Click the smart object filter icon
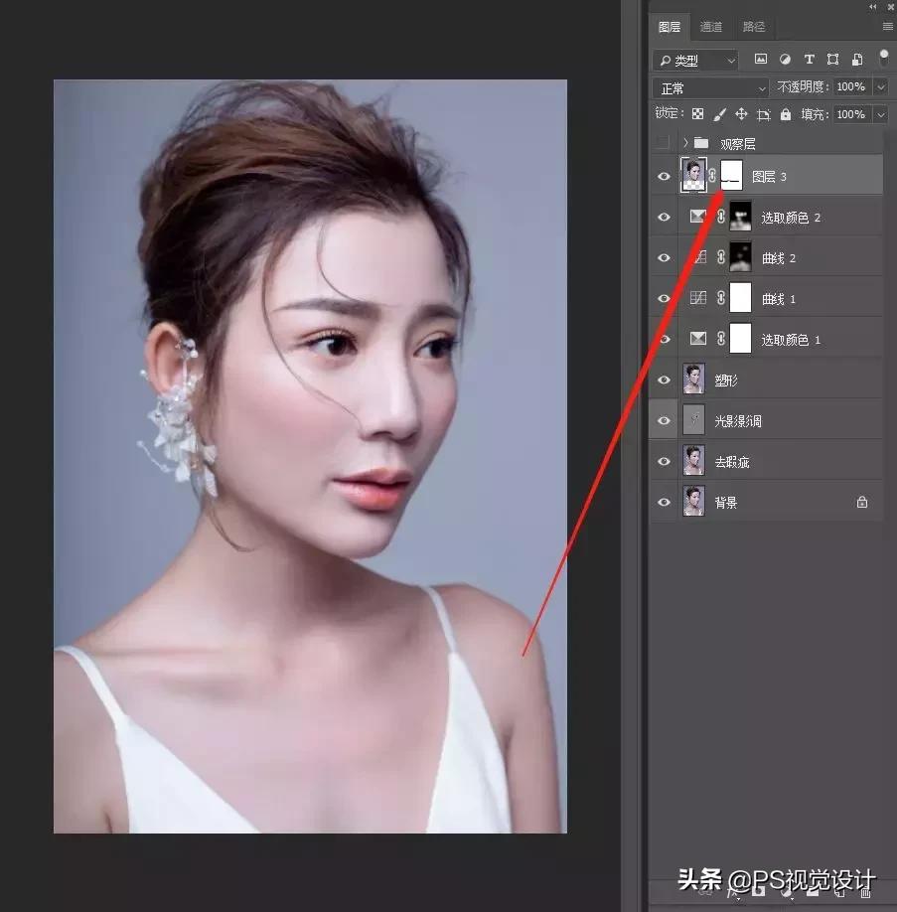Image resolution: width=897 pixels, height=912 pixels. coord(857,60)
